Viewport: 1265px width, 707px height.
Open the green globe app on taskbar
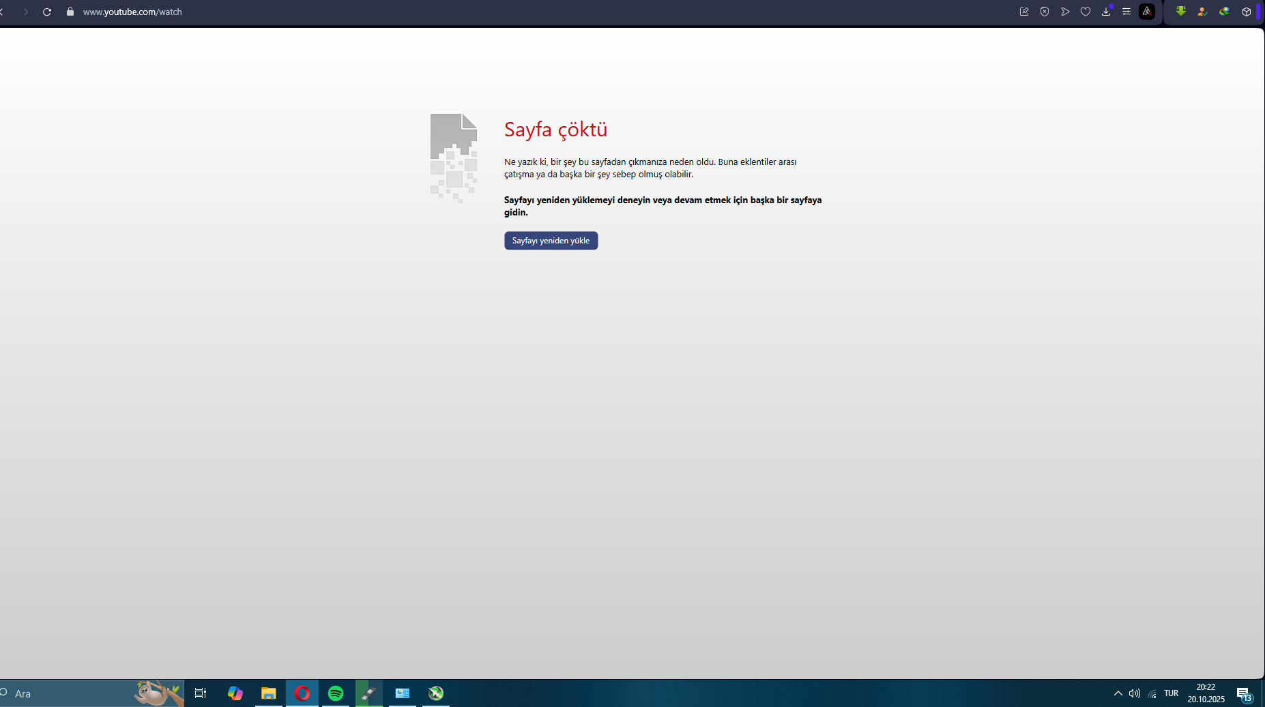[436, 693]
